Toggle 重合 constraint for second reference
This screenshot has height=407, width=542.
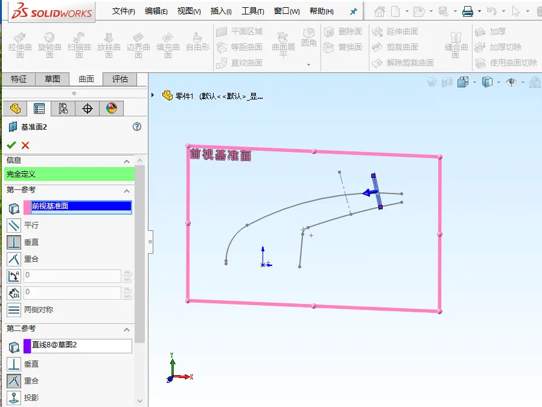[x=14, y=380]
